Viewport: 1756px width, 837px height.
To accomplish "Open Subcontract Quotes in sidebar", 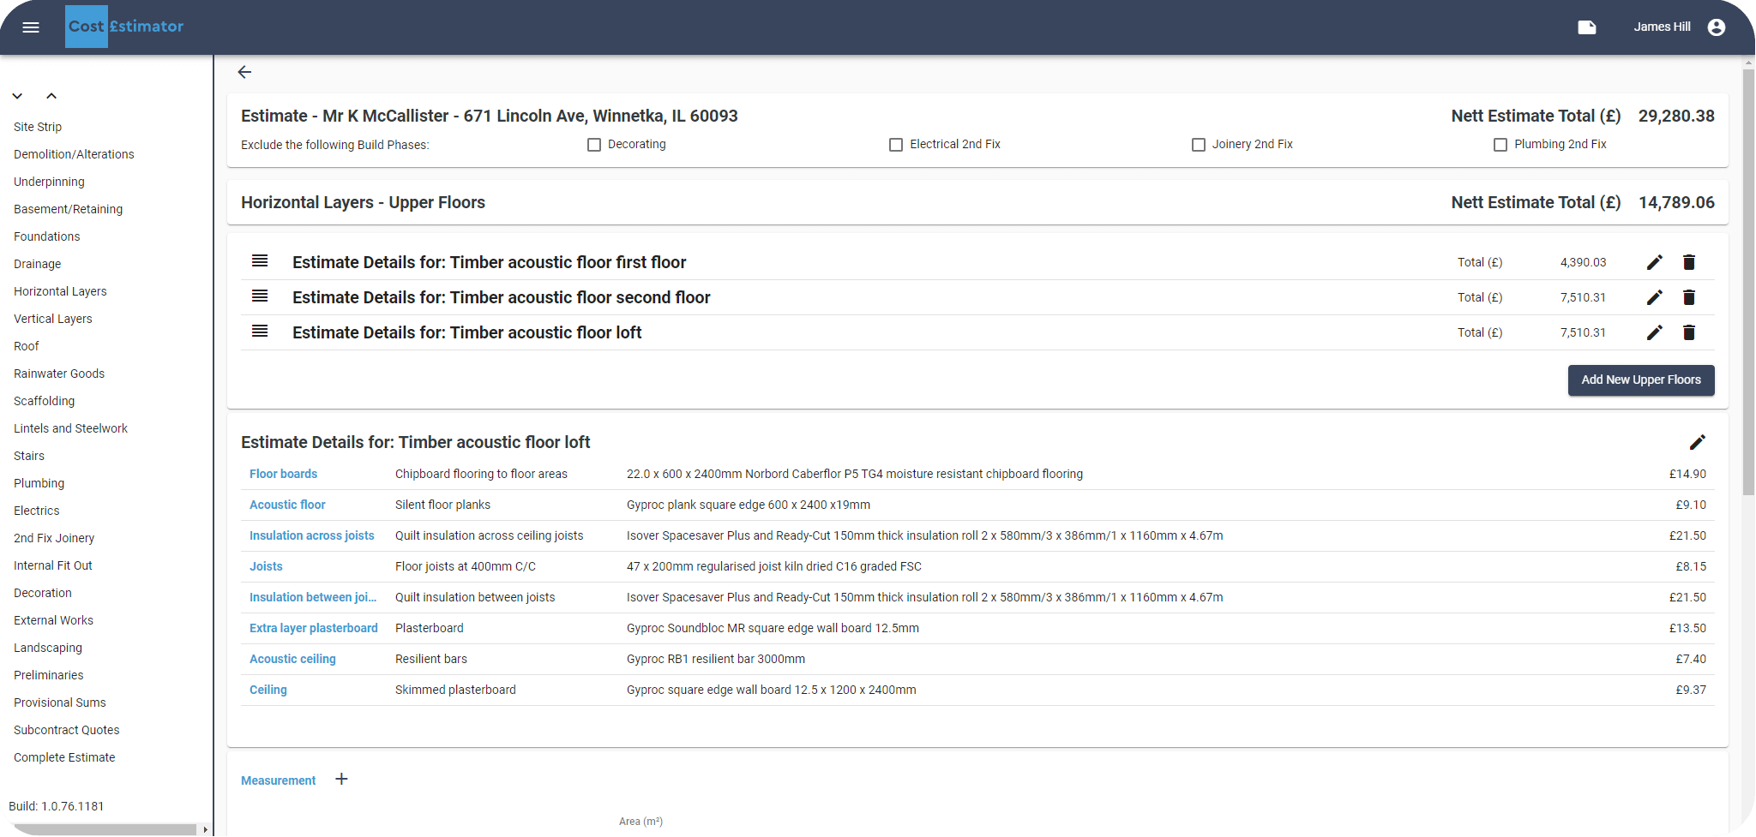I will [67, 730].
